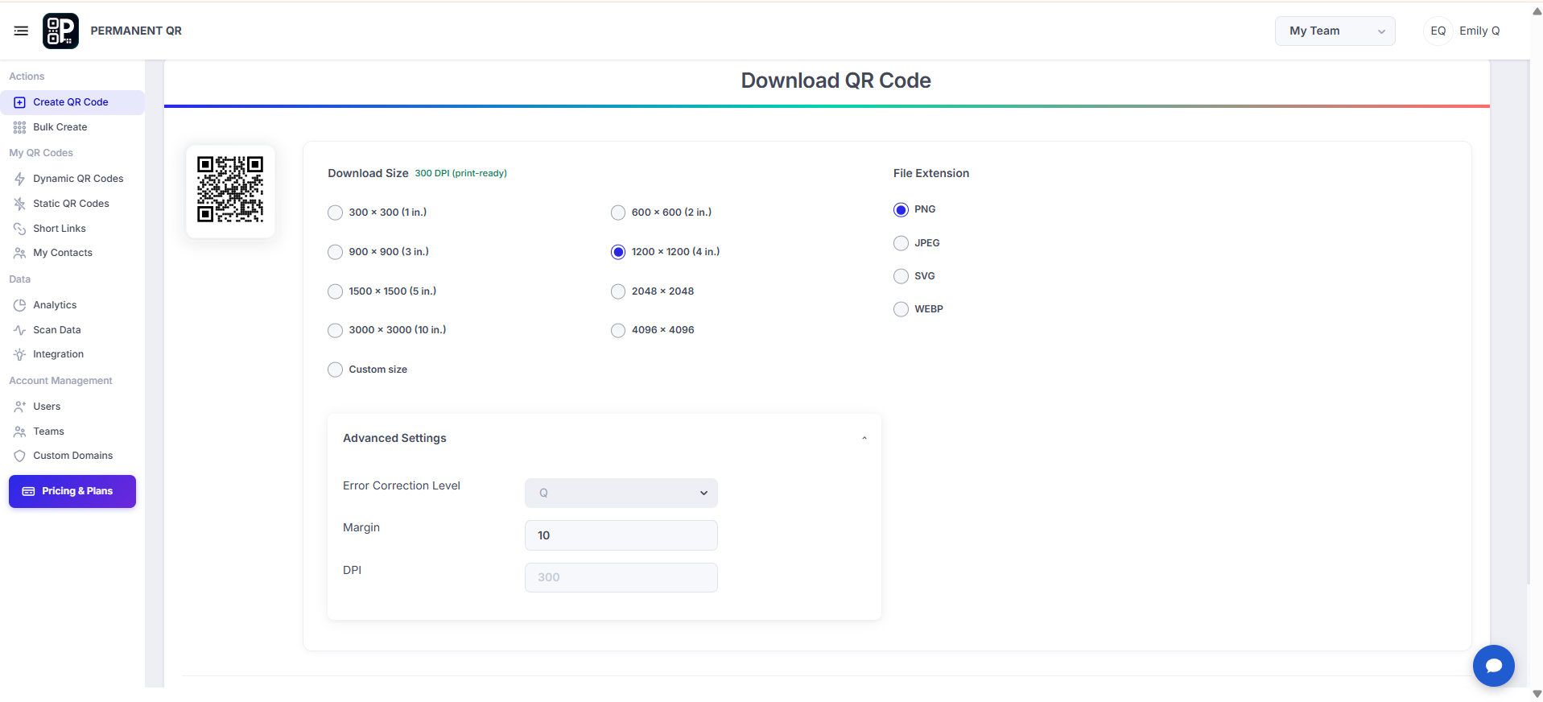This screenshot has height=702, width=1543.
Task: Click the Analytics pie chart icon
Action: click(19, 305)
